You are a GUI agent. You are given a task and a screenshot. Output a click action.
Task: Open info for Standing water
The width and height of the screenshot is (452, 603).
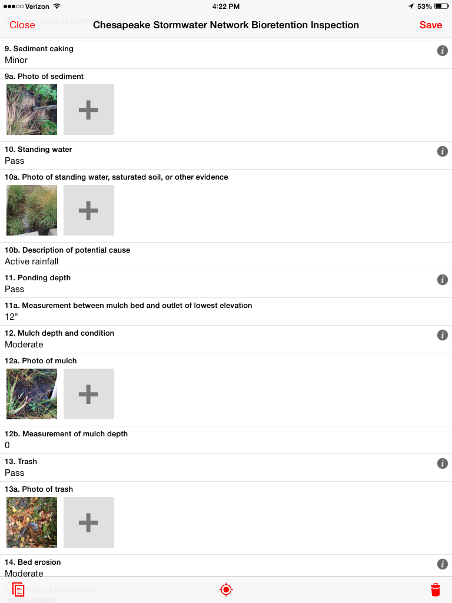tap(442, 152)
